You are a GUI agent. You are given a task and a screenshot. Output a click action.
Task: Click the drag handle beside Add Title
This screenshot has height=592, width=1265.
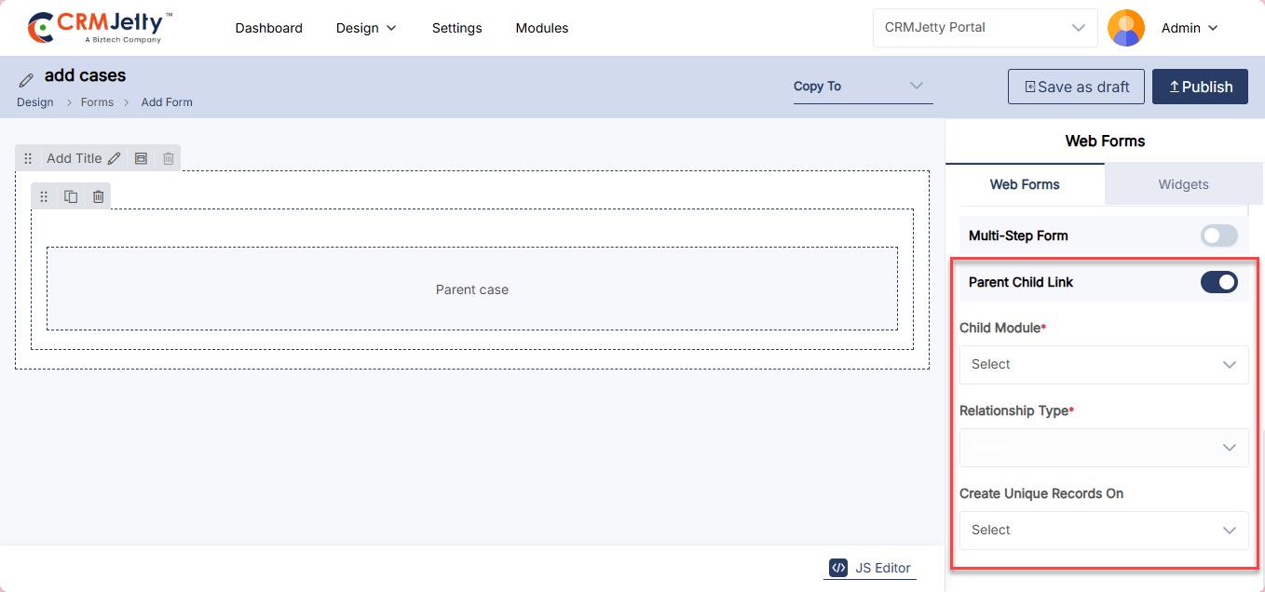[x=28, y=158]
